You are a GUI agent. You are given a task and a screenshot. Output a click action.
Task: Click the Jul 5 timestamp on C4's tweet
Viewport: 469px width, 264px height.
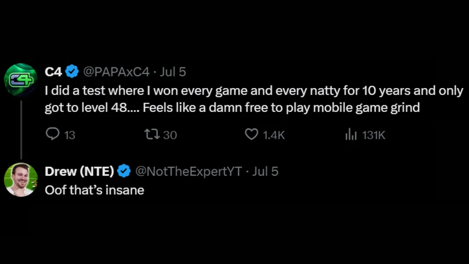[173, 72]
